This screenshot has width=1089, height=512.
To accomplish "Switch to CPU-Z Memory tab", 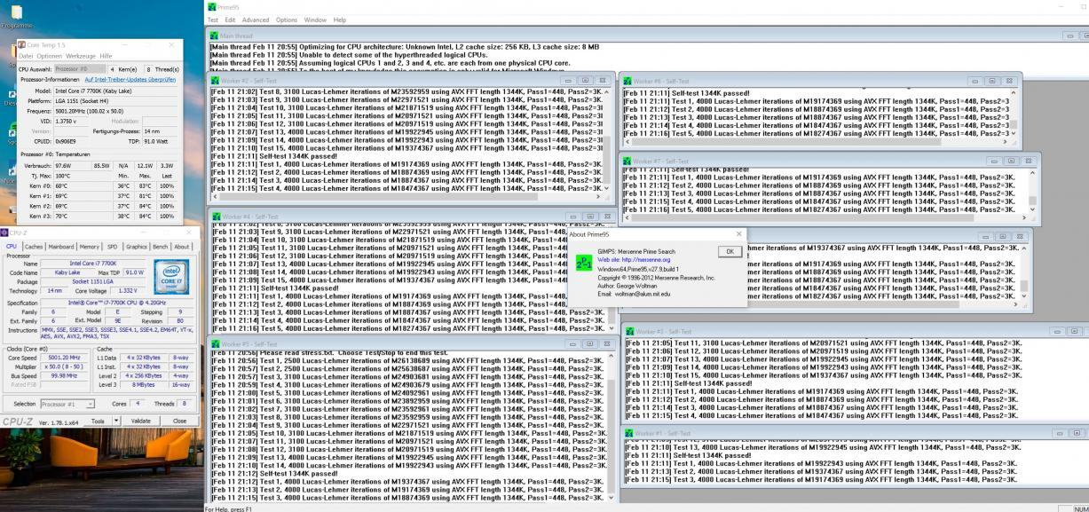I will coord(90,247).
